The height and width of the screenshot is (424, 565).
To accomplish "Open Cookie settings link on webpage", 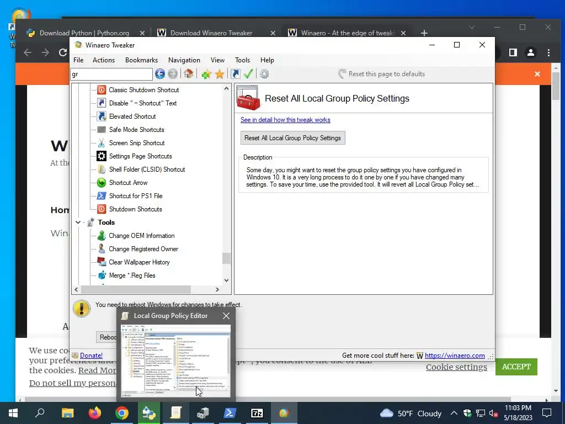I will pyautogui.click(x=456, y=367).
